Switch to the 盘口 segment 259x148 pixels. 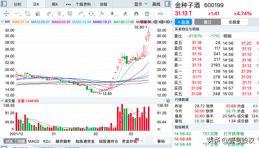(x=208, y=22)
